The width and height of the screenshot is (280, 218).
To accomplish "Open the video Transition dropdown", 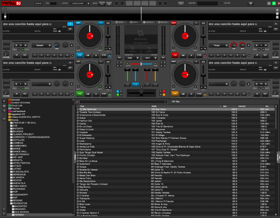I will (x=132, y=58).
